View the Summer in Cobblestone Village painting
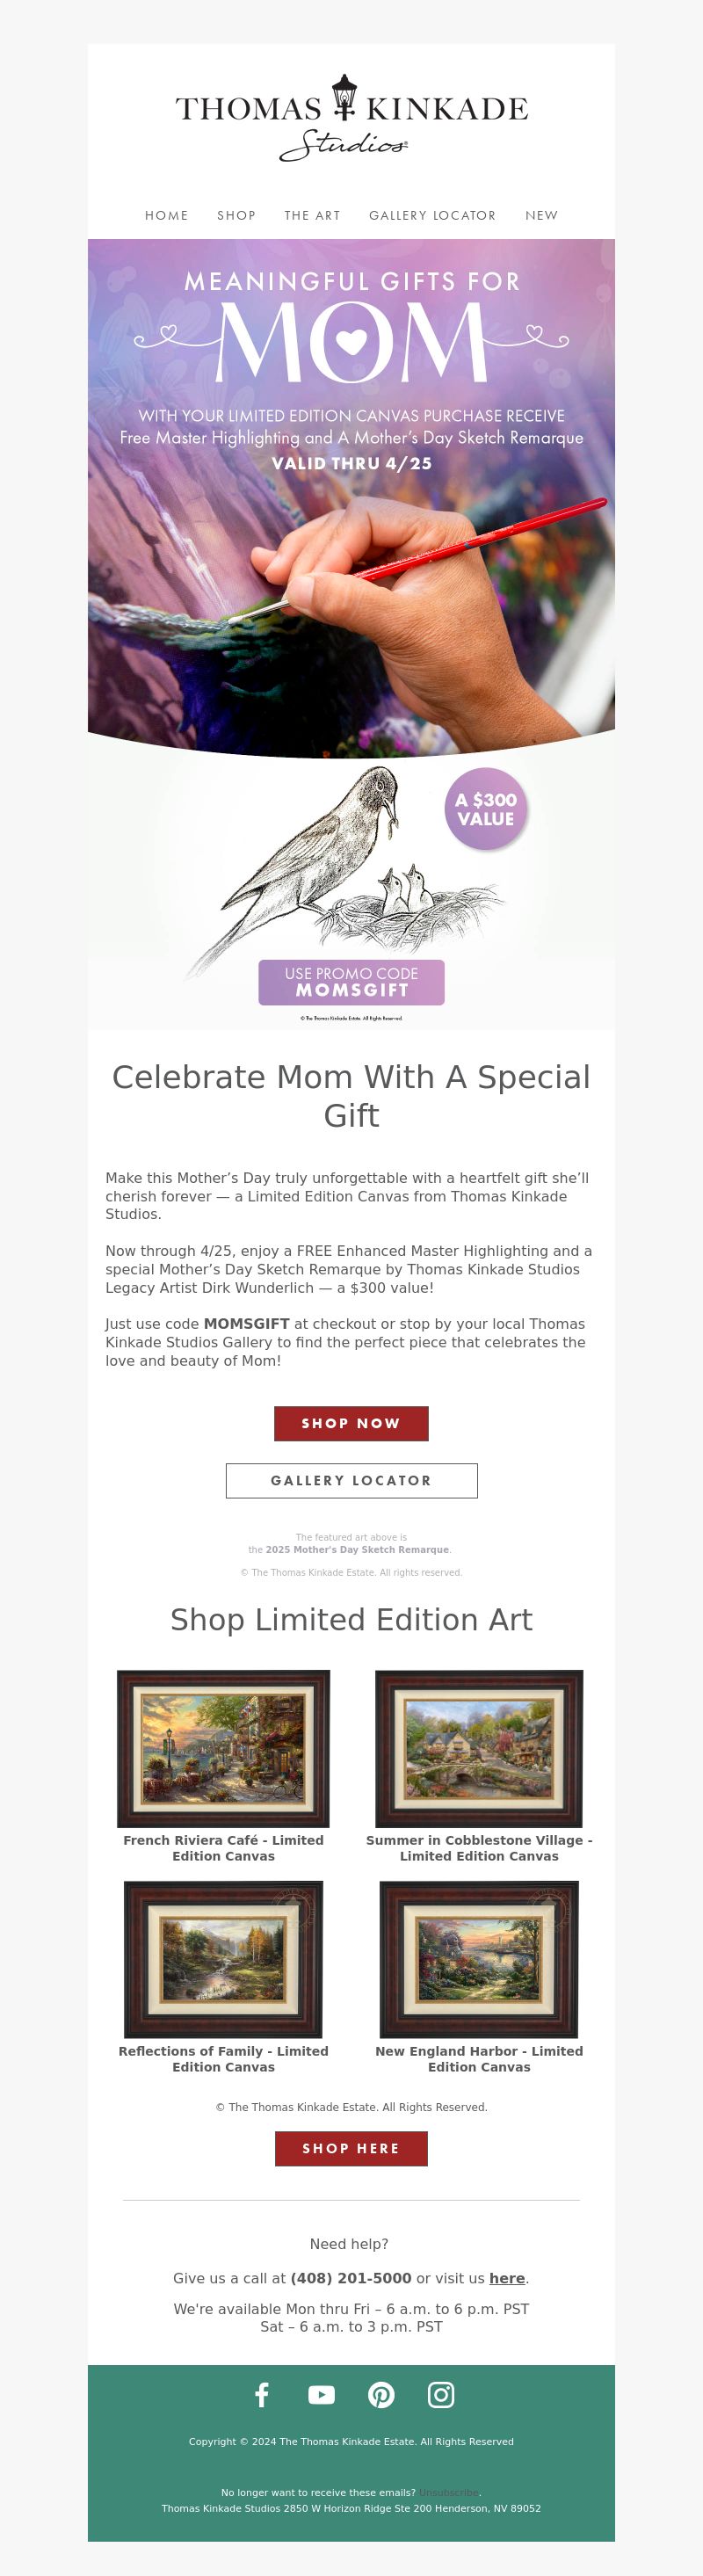Image resolution: width=703 pixels, height=2576 pixels. [479, 1748]
